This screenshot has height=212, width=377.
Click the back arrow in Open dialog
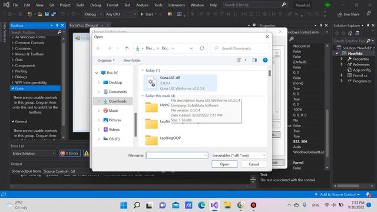click(x=98, y=48)
